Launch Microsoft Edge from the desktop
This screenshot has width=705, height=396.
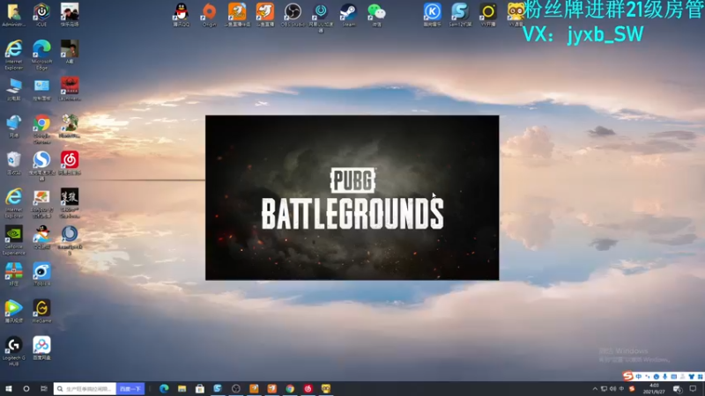tap(41, 55)
